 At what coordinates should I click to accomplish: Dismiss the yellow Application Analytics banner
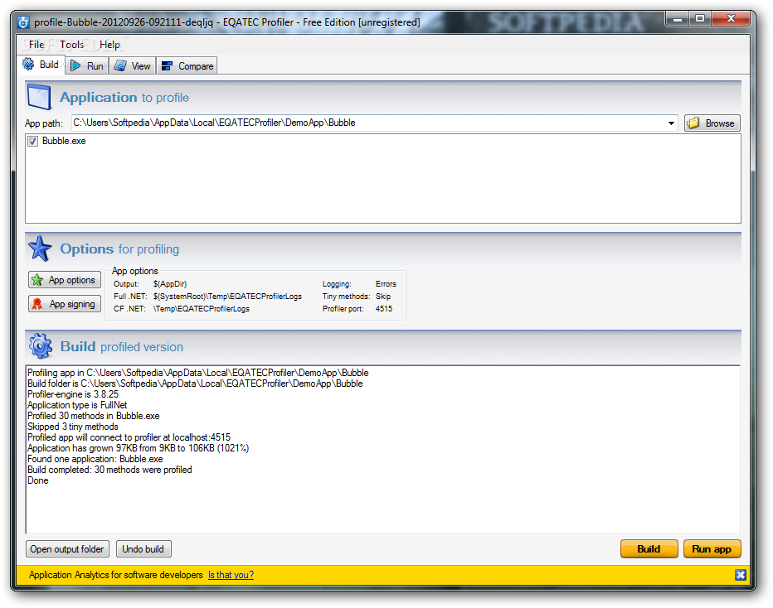[x=740, y=575]
